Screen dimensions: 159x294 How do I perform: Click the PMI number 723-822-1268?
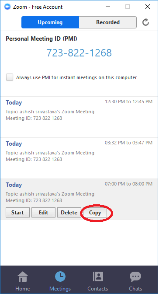[79, 52]
